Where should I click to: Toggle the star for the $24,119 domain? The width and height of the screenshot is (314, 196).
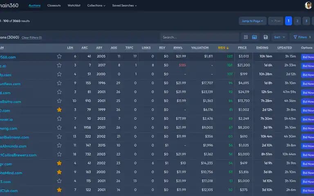59,92
